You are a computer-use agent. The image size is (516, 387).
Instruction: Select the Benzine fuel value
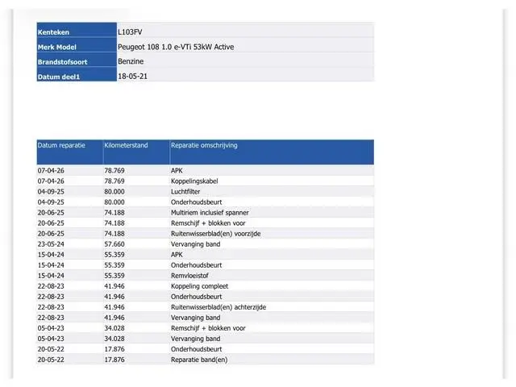(131, 61)
